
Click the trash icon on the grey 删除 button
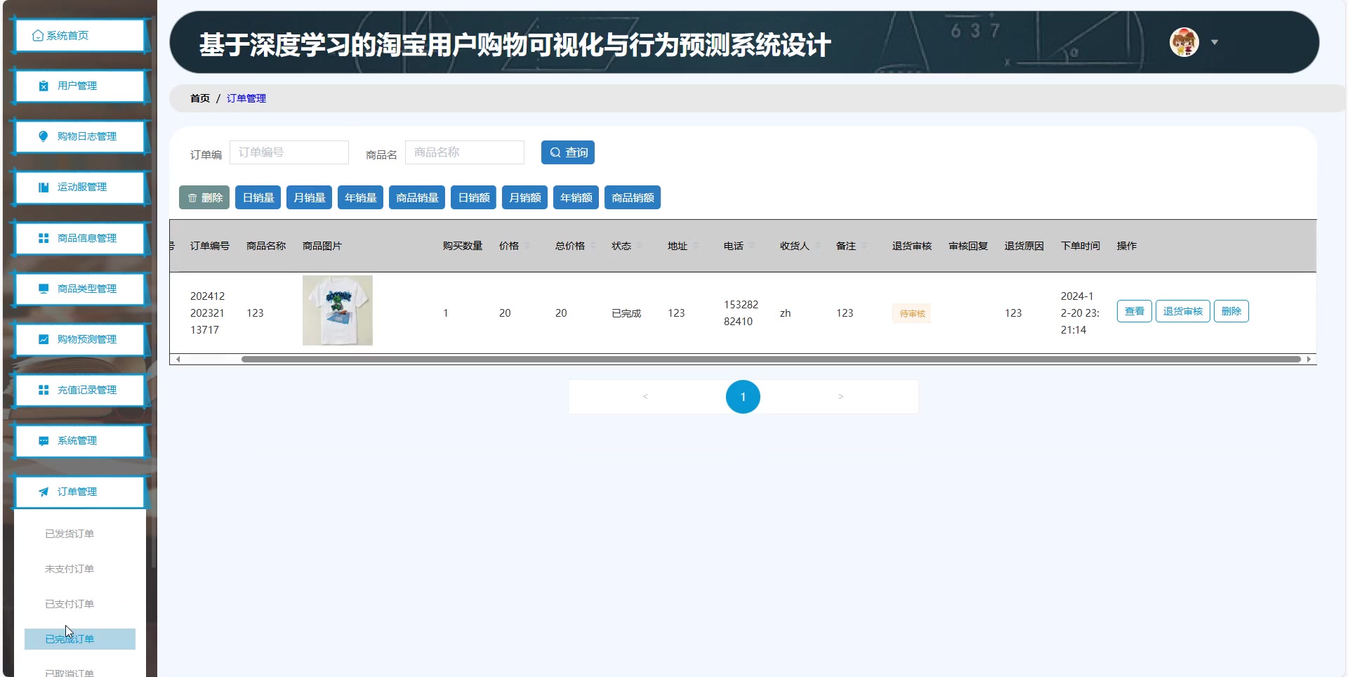192,198
